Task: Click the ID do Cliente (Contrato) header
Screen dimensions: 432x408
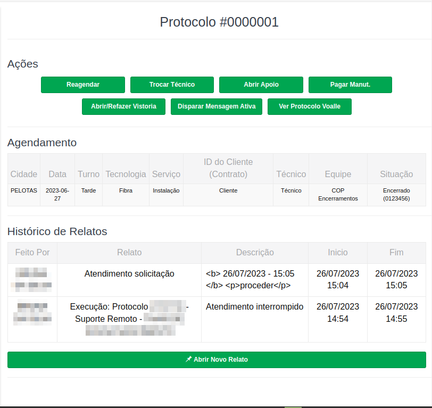Action: tap(228, 168)
